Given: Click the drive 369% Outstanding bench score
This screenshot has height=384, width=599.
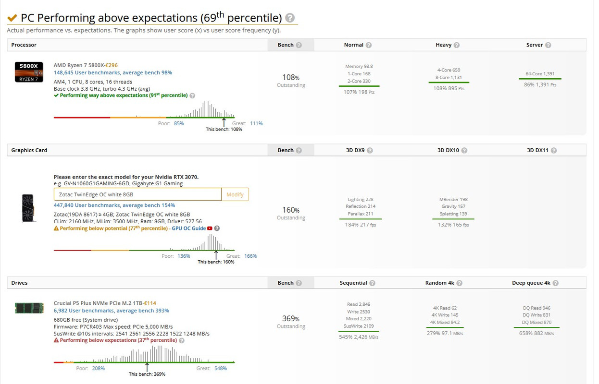Looking at the screenshot, I should coord(291,322).
